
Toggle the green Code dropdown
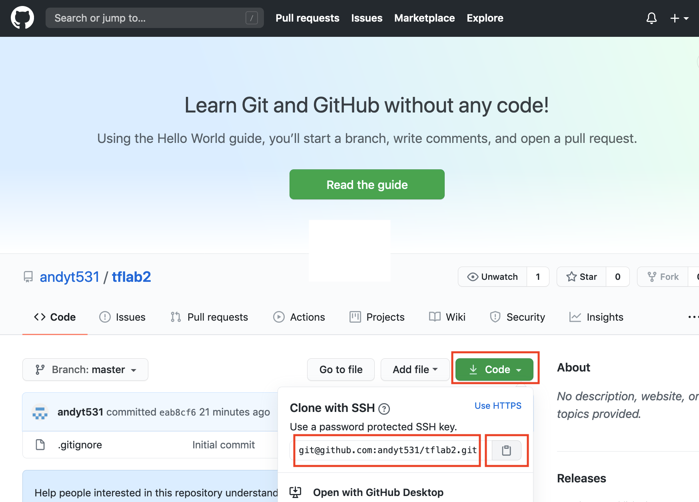click(494, 369)
